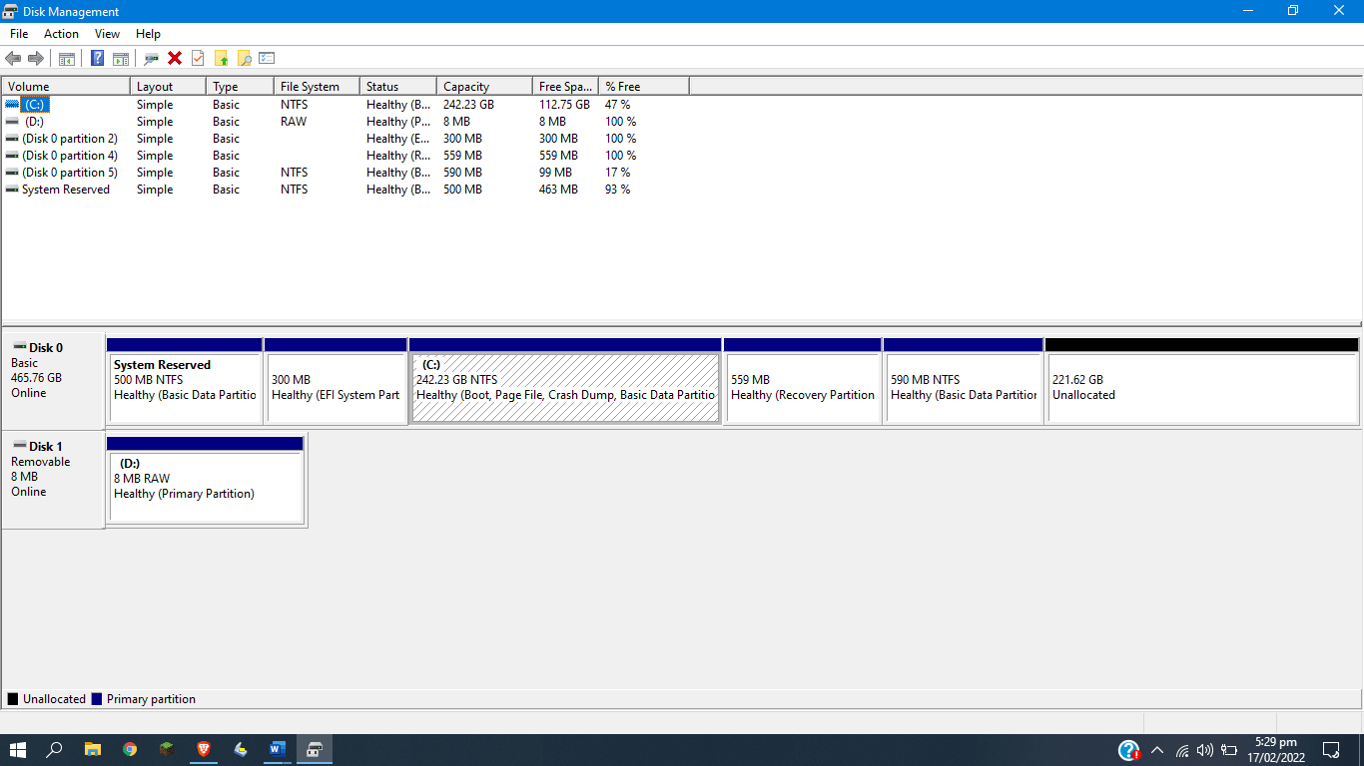Sort by the File System column header
Viewport: 1364px width, 766px height.
pyautogui.click(x=317, y=87)
